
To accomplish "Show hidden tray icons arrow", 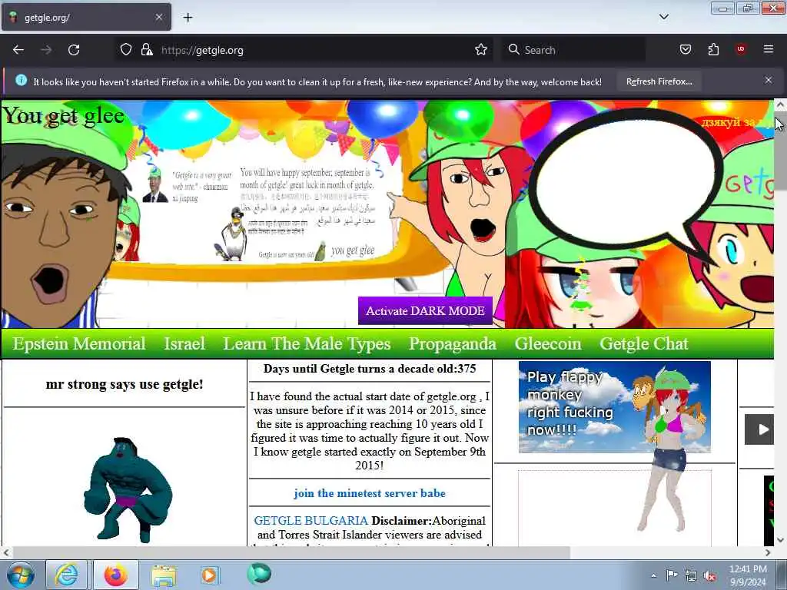I will tap(653, 575).
